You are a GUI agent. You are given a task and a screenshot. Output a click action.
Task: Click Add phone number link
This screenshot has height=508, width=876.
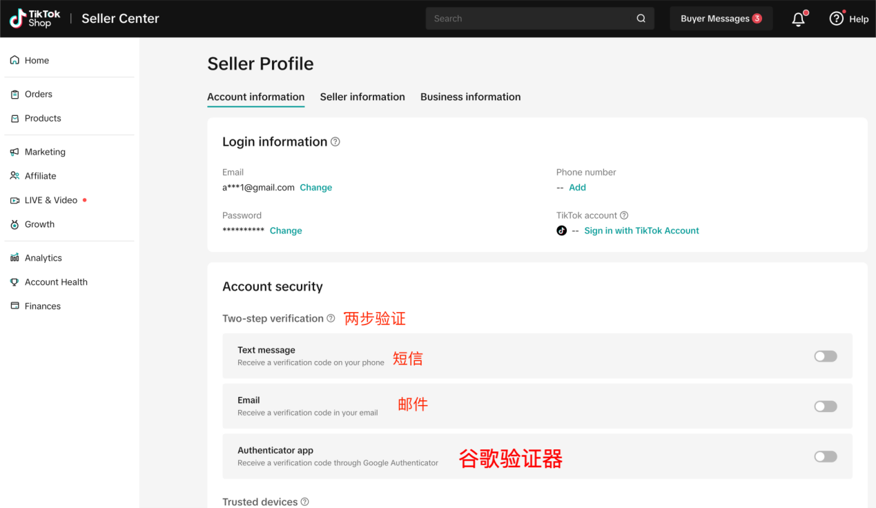click(577, 188)
